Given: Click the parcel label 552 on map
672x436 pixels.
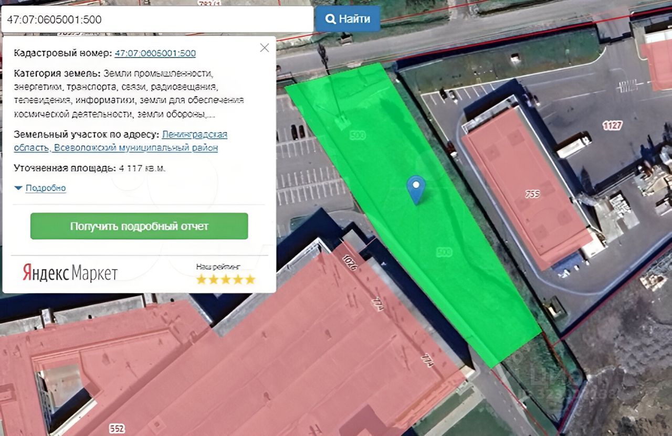Looking at the screenshot, I should (x=117, y=429).
